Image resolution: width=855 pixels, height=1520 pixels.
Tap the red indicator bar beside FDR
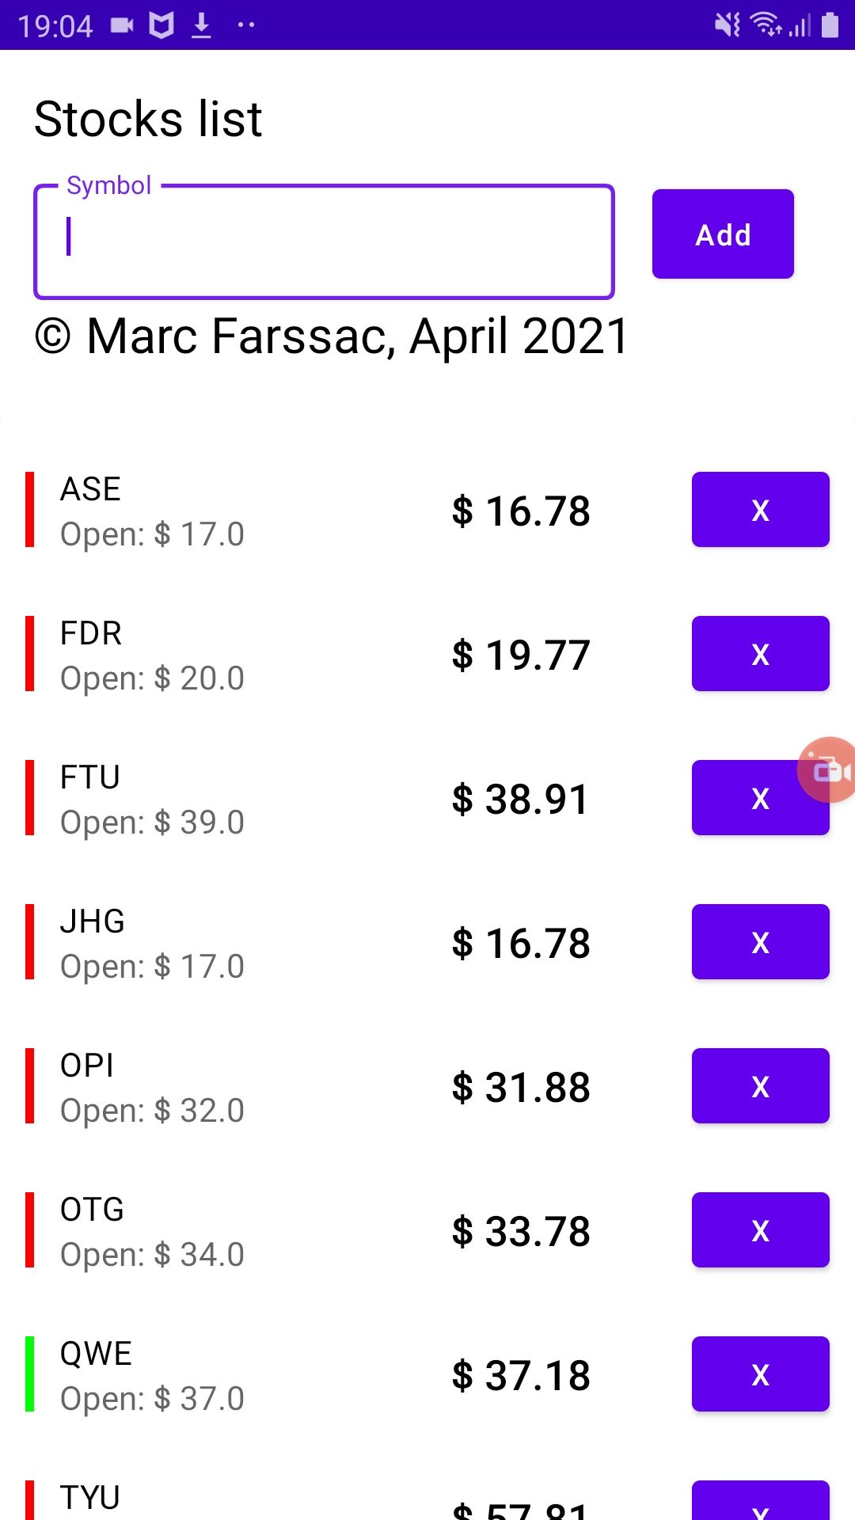click(x=30, y=654)
